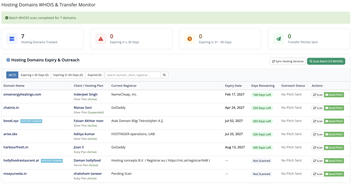Scan msayurveda.in domain
The image size is (352, 186).
(318, 174)
